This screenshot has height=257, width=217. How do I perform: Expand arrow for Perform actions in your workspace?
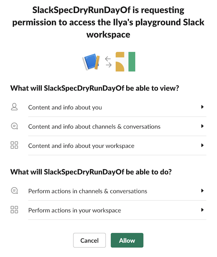point(202,210)
